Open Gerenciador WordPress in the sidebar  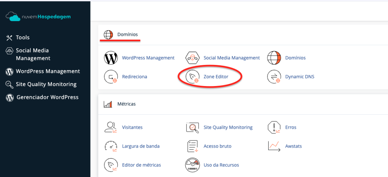pyautogui.click(x=47, y=97)
